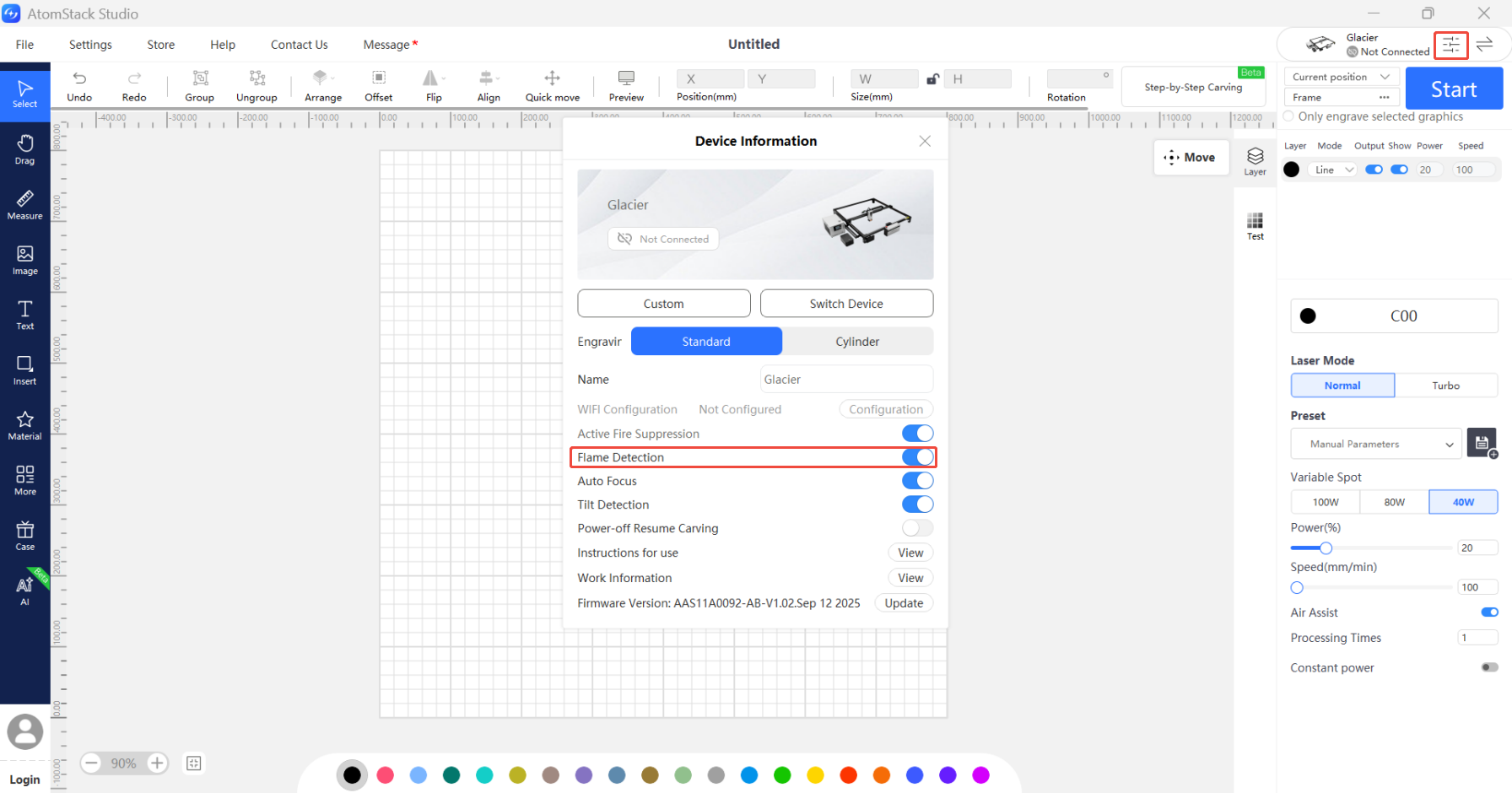Viewport: 1512px width, 793px height.
Task: Open the Test grid tool
Action: (1255, 226)
